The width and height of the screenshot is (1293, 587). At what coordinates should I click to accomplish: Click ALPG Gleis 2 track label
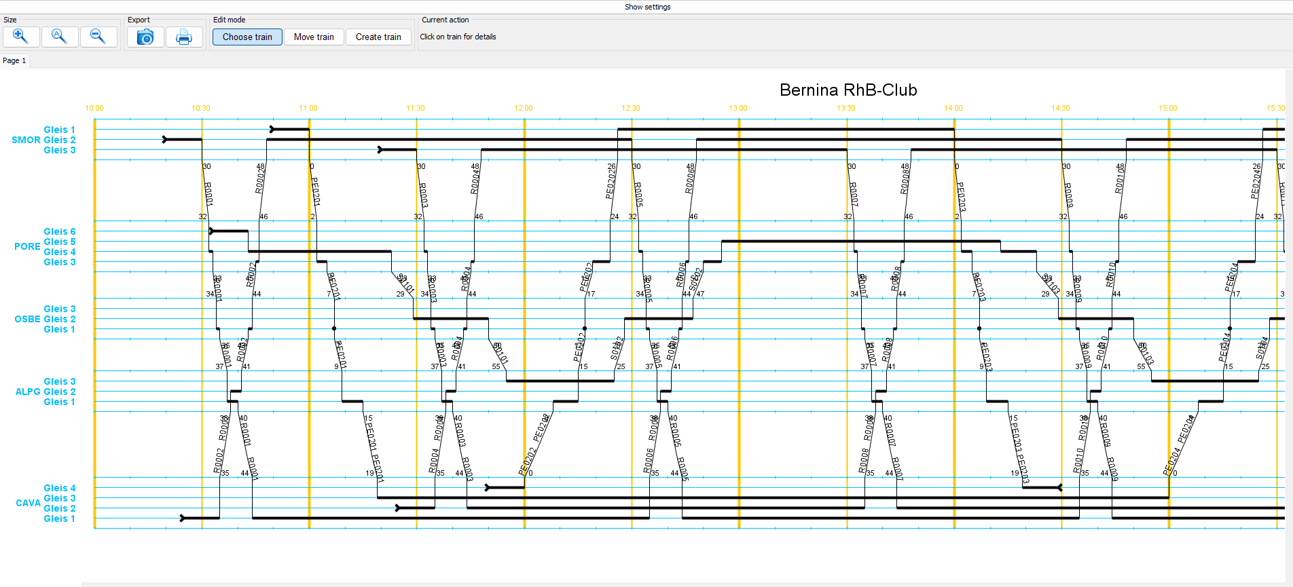[60, 392]
